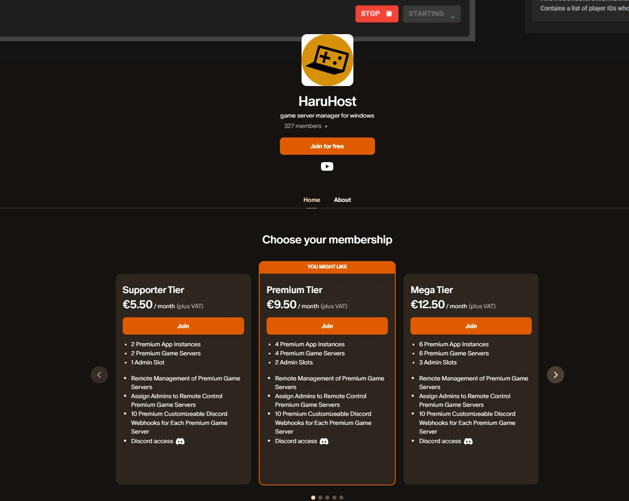This screenshot has width=629, height=501.
Task: Click 'Remote Management' item in Supporter Tier
Action: coord(185,383)
